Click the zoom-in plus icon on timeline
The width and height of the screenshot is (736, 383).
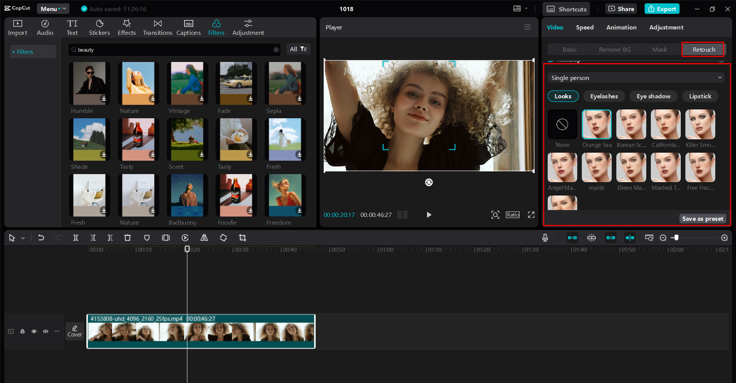coord(724,238)
